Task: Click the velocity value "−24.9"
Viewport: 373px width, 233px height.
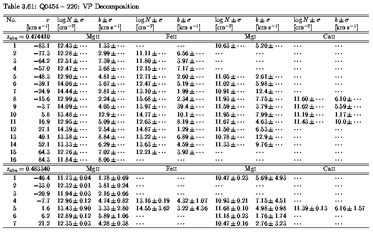Action: click(42, 92)
